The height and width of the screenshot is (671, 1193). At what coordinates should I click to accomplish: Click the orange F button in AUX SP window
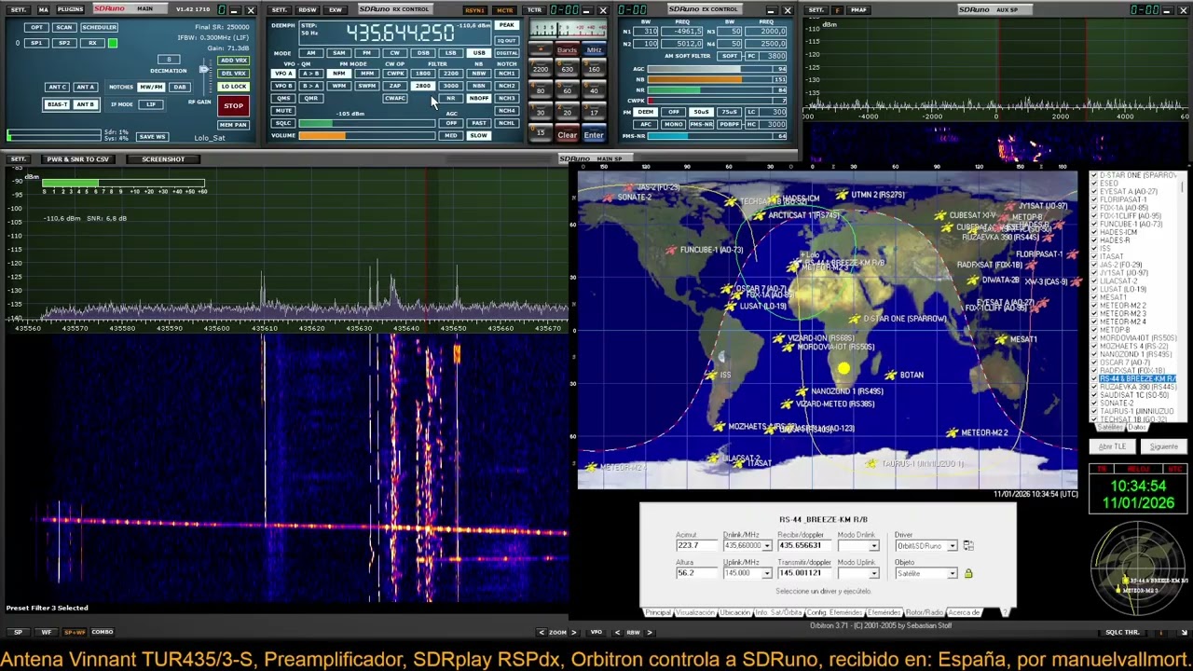pyautogui.click(x=838, y=9)
